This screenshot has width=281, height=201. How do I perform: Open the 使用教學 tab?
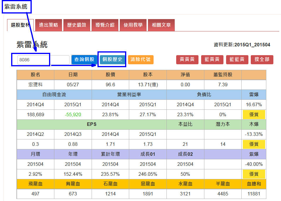coord(133,25)
